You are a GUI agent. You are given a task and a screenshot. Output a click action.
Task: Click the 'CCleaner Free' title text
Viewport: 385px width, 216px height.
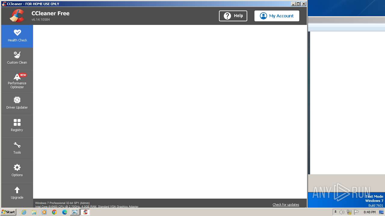[x=51, y=13]
